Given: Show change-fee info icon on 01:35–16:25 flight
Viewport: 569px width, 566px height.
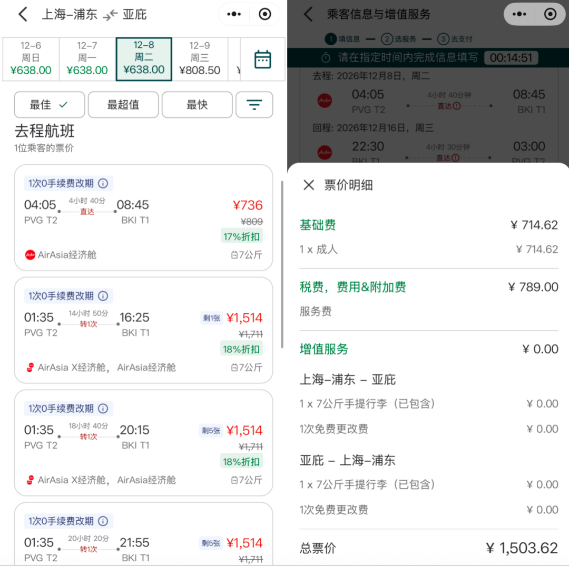Looking at the screenshot, I should 103,296.
